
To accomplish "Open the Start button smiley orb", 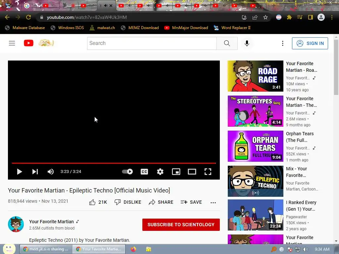I will (9, 248).
